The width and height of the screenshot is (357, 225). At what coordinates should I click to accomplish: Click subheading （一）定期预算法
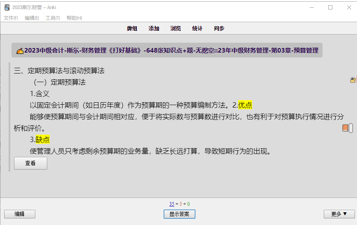pyautogui.click(x=58, y=82)
